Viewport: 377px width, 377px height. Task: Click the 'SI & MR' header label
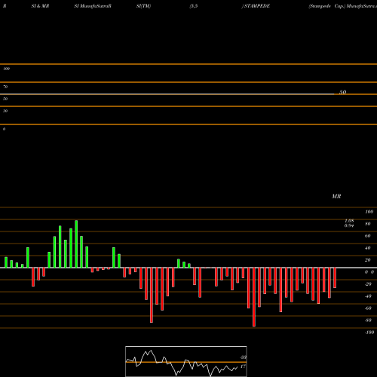coord(40,6)
